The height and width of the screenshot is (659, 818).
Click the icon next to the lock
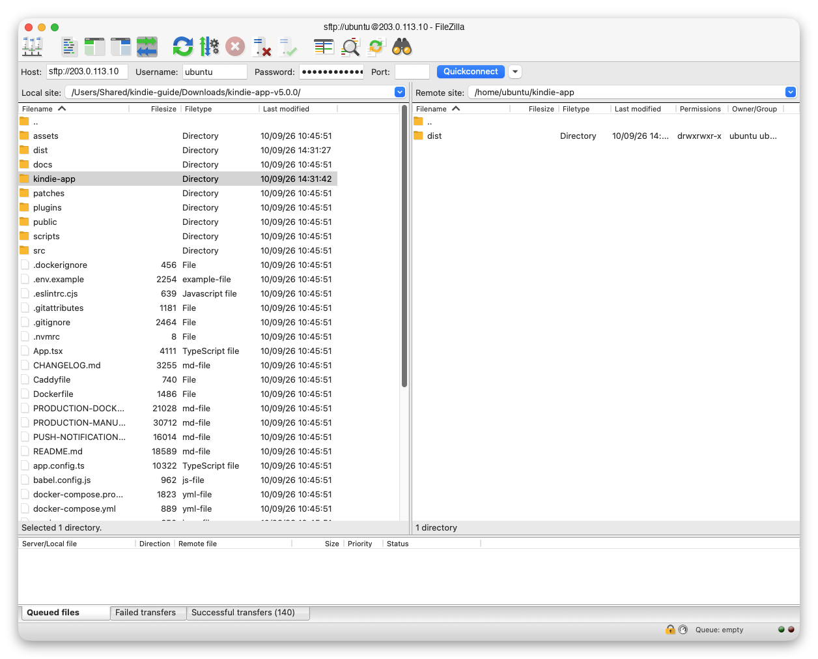pos(683,629)
